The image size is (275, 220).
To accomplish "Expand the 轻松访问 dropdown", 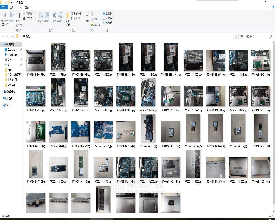I will (x=76, y=17).
